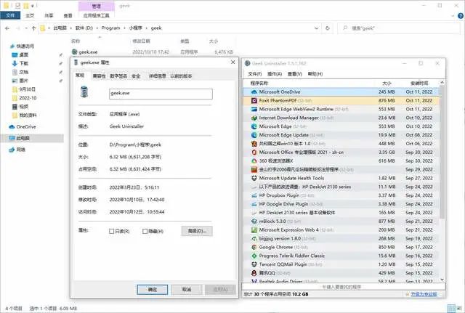Expand the breadcrumb chevron after Program
This screenshot has height=313, width=465.
pos(124,28)
